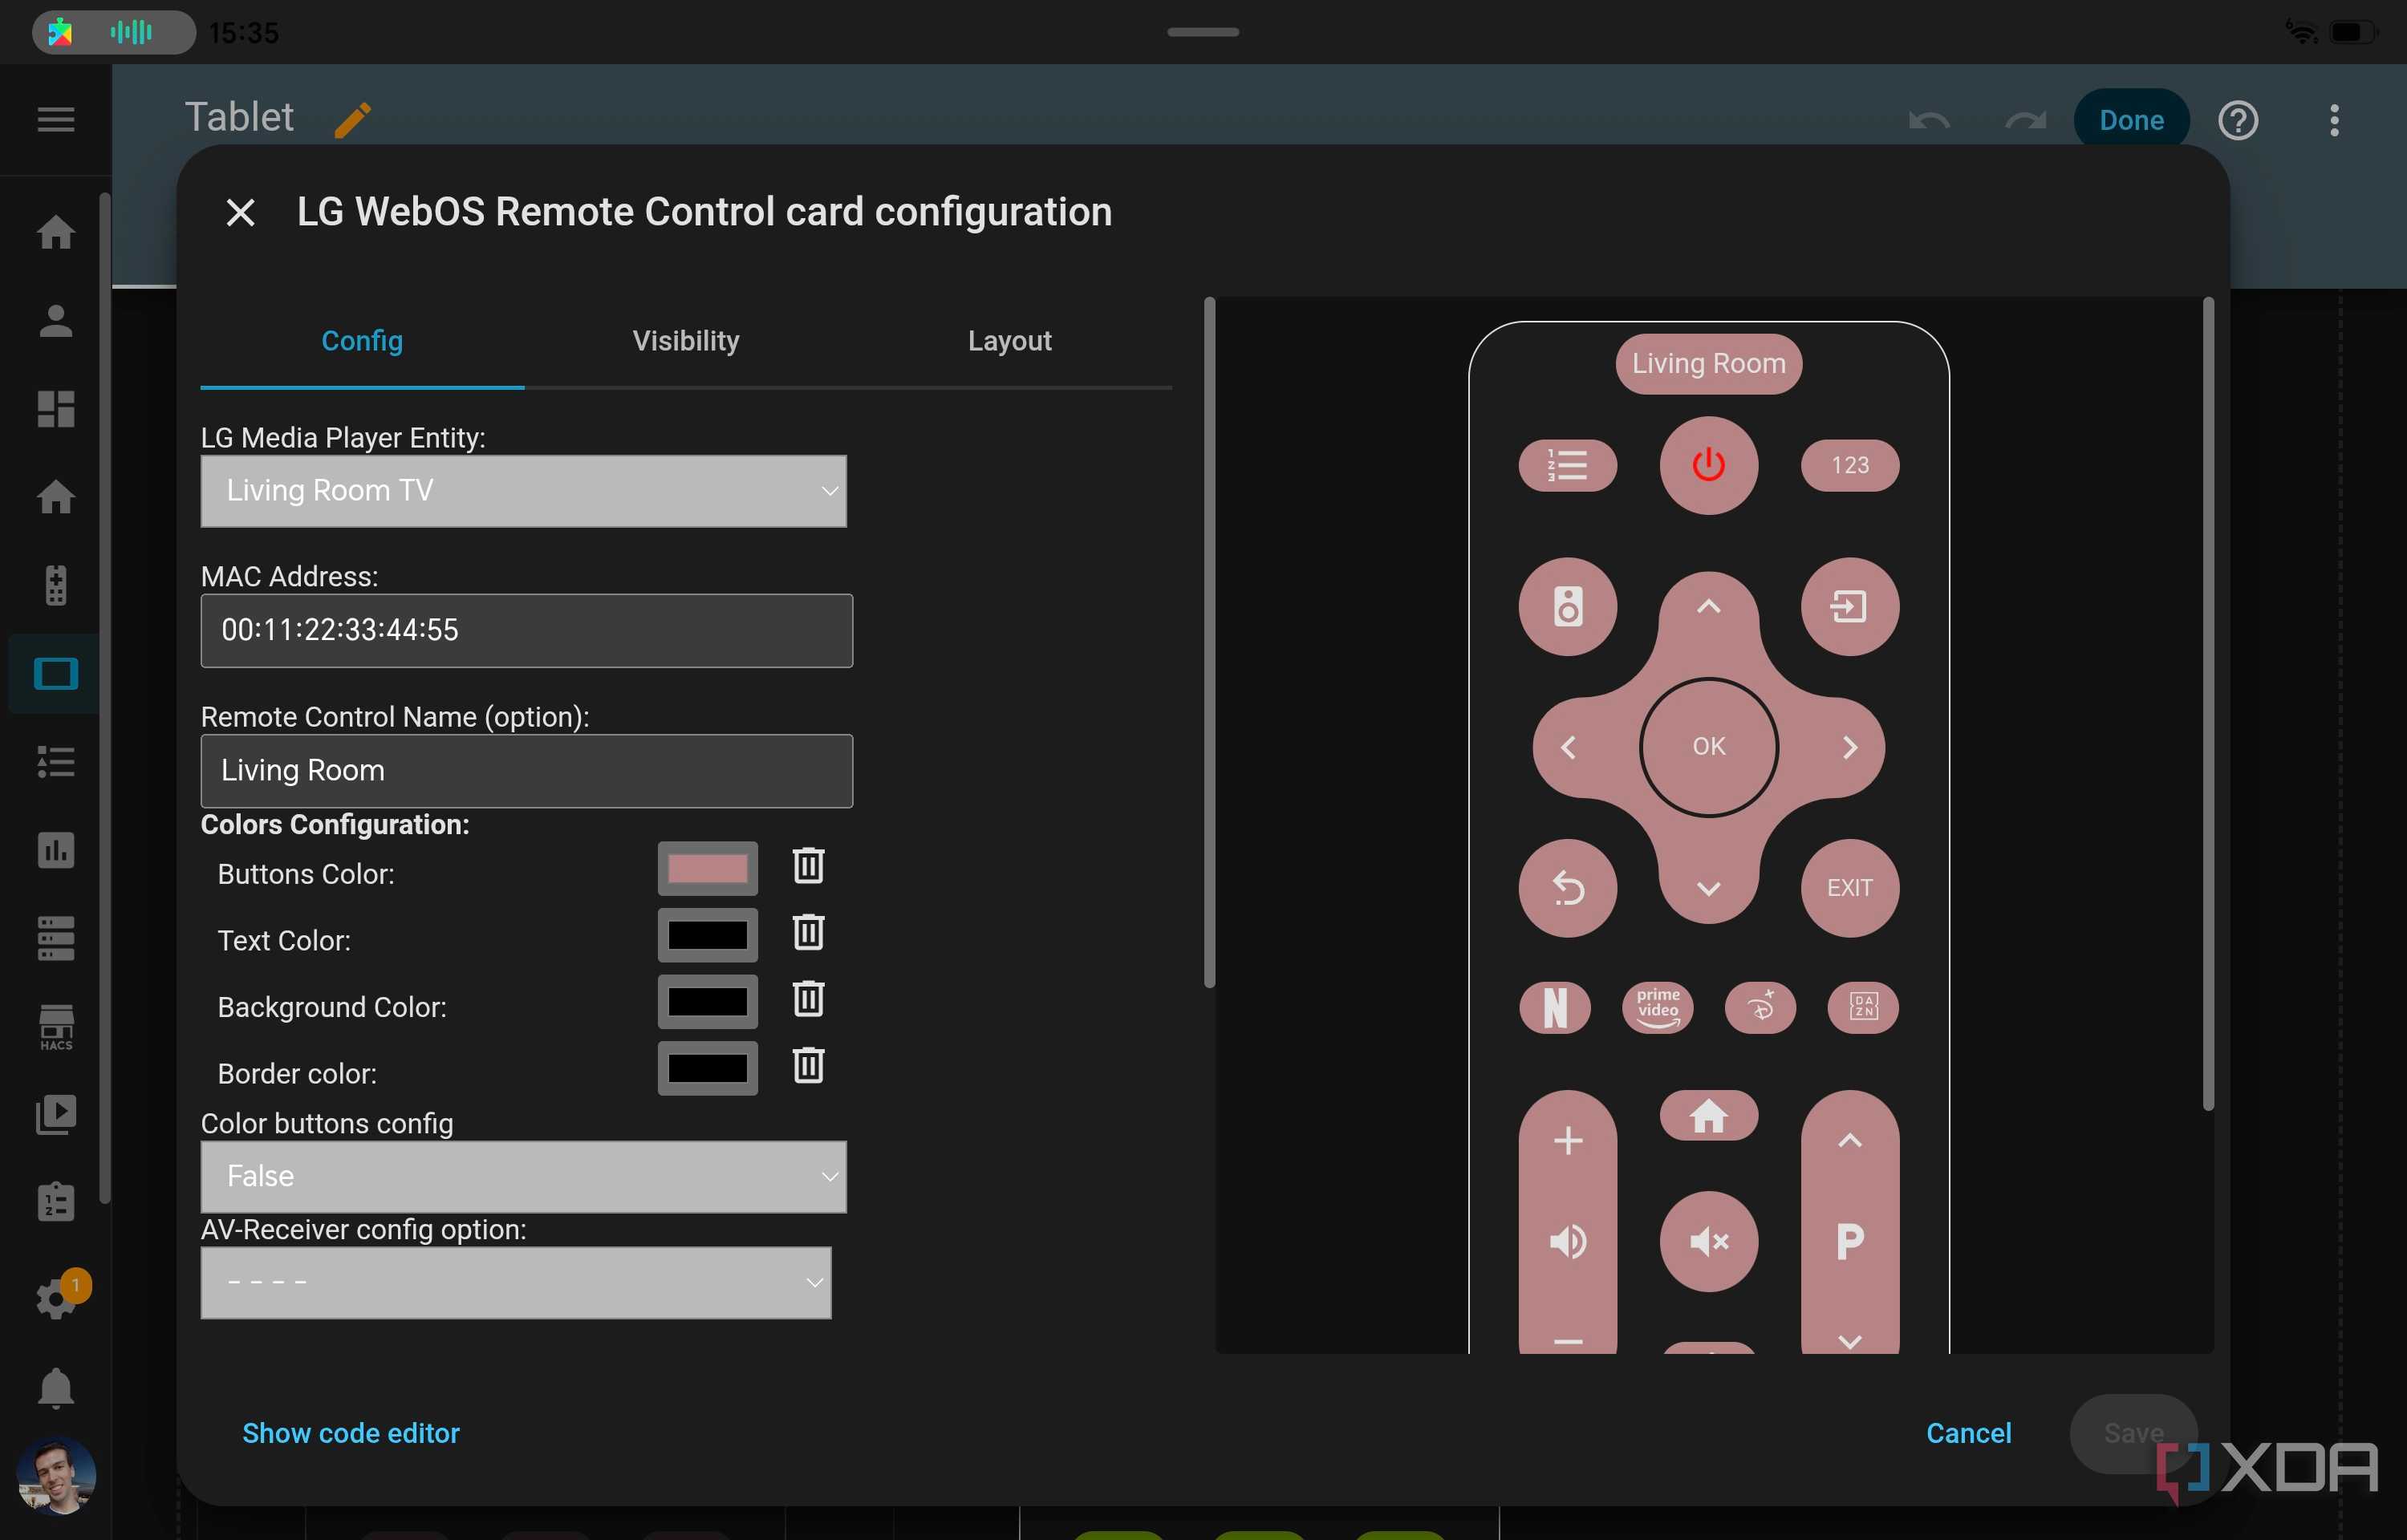The image size is (2407, 1540).
Task: Tap the home button on the remote
Action: (x=1708, y=1115)
